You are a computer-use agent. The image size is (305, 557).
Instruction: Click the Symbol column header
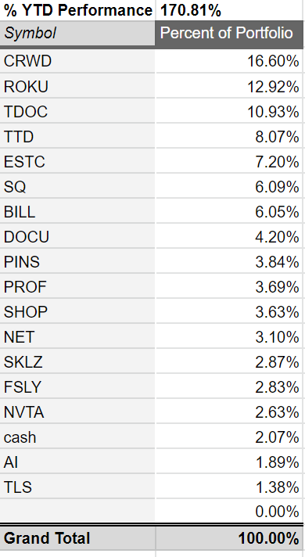click(x=77, y=33)
